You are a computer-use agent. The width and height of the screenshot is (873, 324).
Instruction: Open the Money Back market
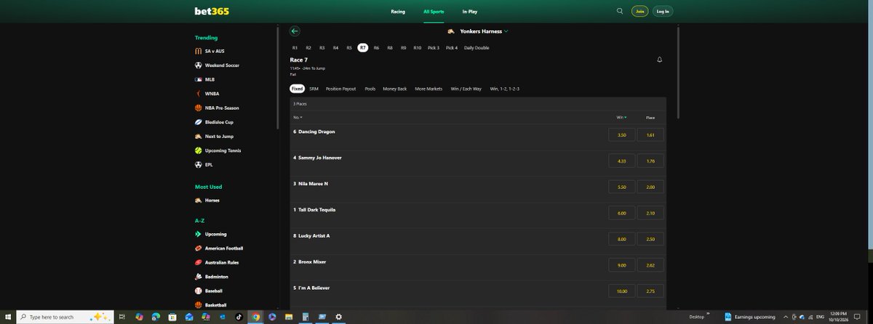(395, 89)
